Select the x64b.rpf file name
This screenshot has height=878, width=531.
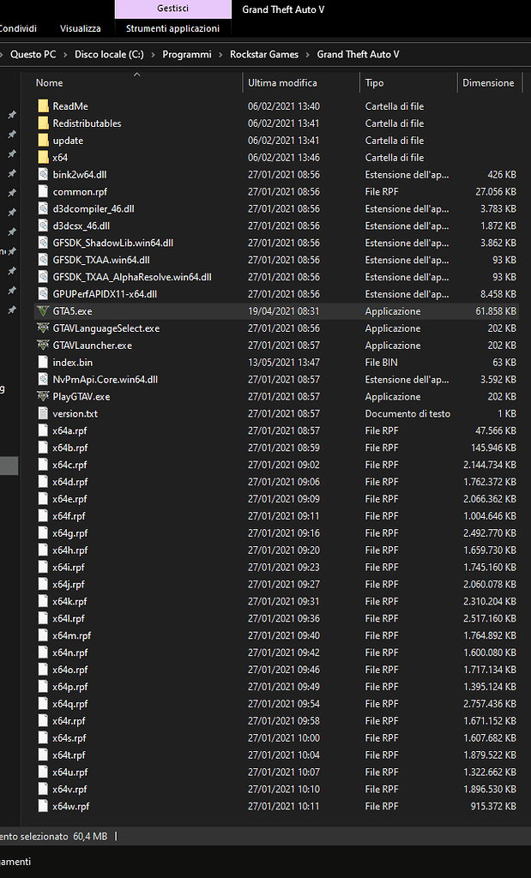70,448
